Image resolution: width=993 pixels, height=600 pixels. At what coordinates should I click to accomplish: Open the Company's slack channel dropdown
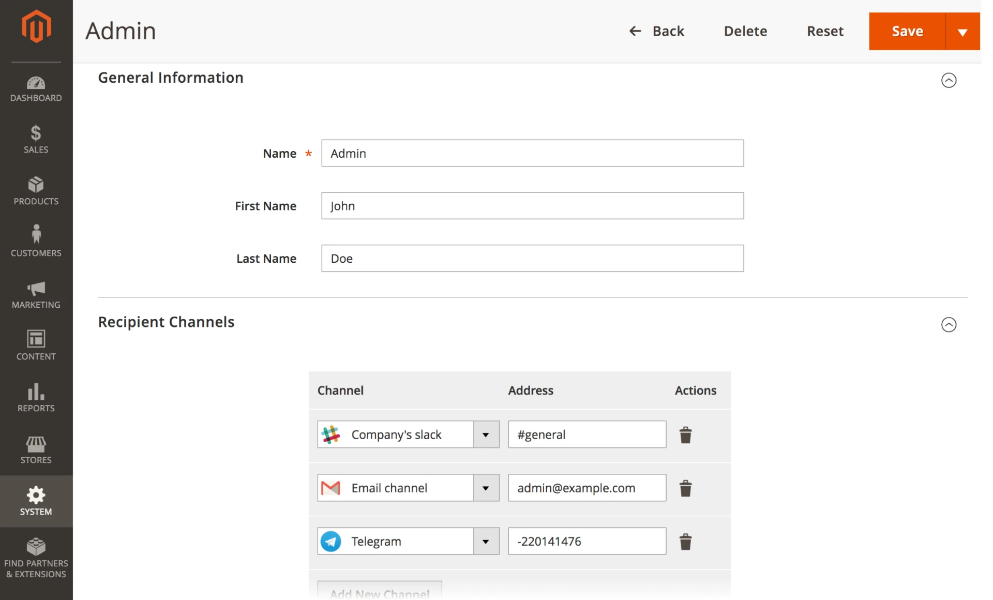click(486, 435)
